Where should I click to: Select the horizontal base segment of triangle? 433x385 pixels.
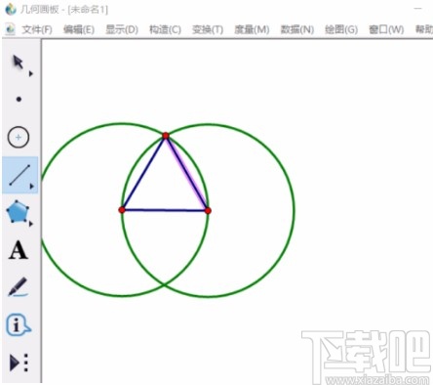[x=165, y=210]
